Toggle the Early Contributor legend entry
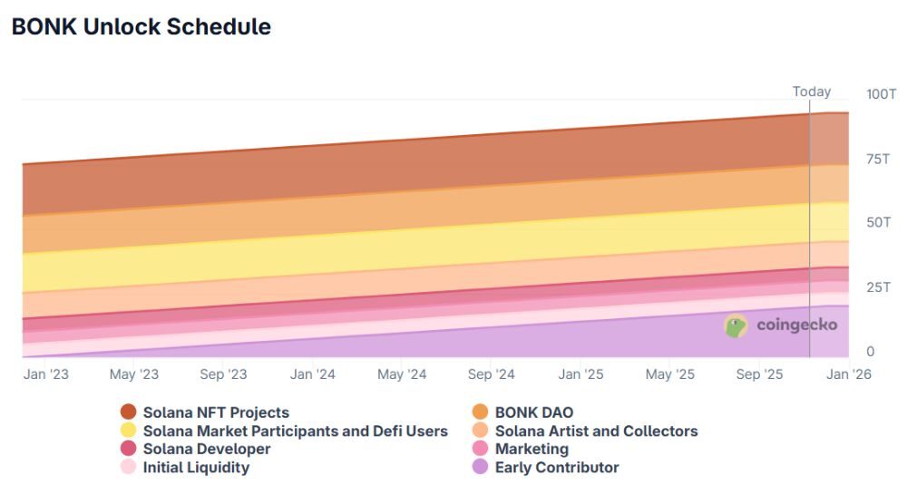This screenshot has height=485, width=907. coord(556,467)
